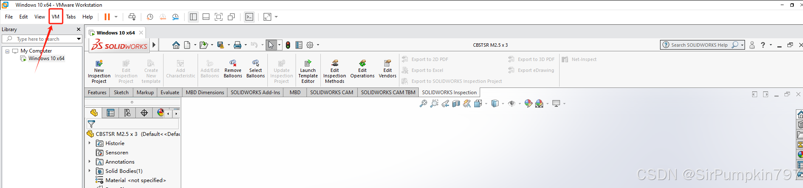Click the Section View icon

tap(456, 103)
